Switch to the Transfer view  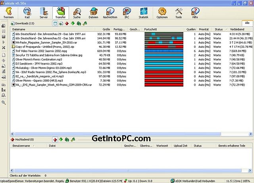(61, 13)
